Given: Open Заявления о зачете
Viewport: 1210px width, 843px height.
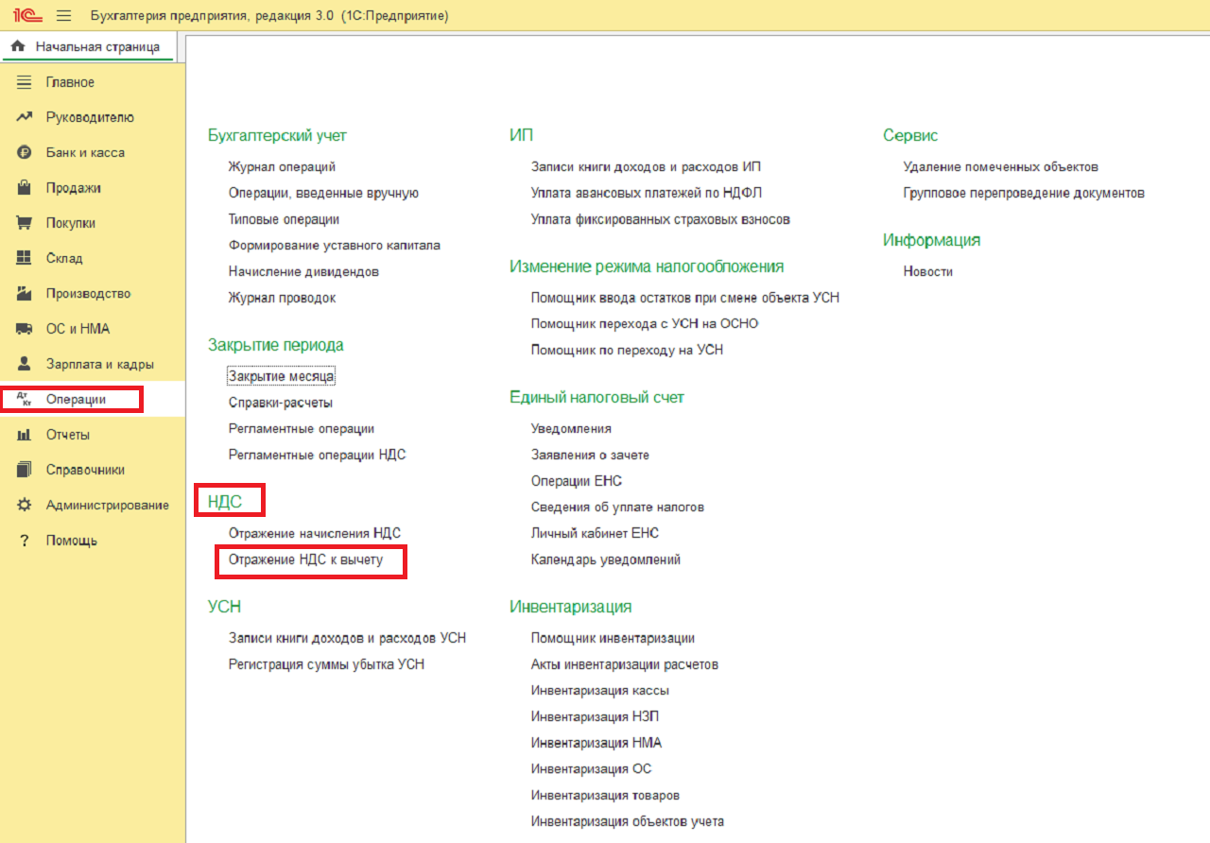Looking at the screenshot, I should (x=590, y=455).
